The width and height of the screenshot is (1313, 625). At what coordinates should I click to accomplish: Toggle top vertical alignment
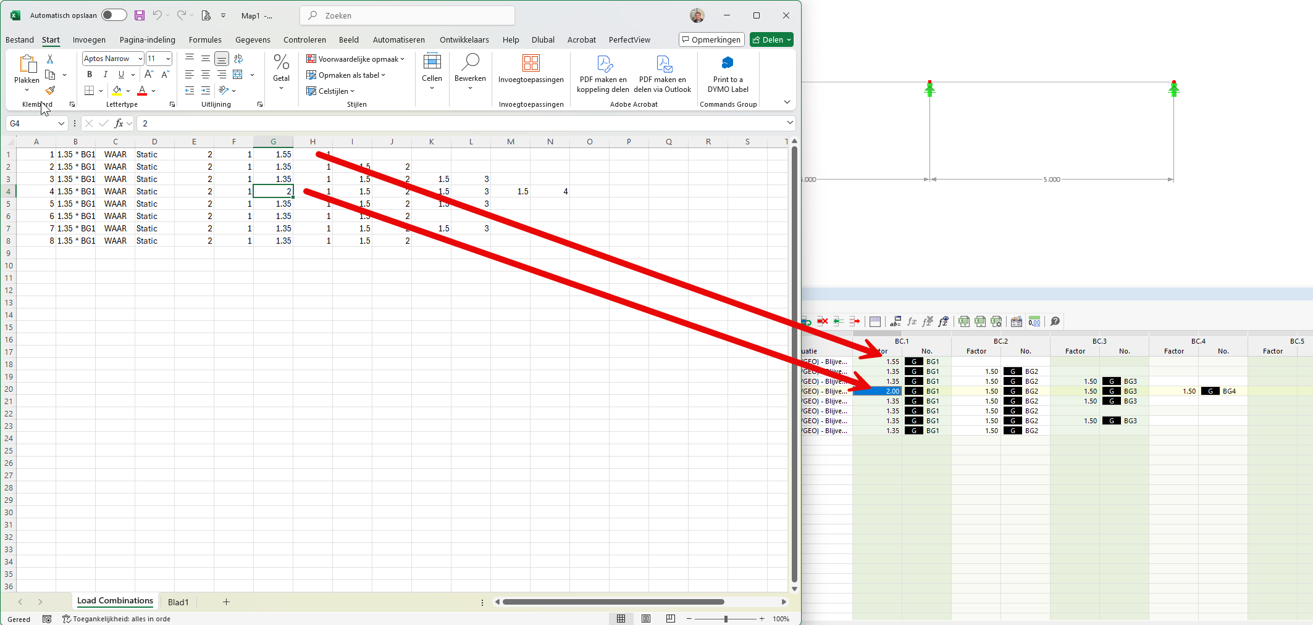click(x=190, y=59)
